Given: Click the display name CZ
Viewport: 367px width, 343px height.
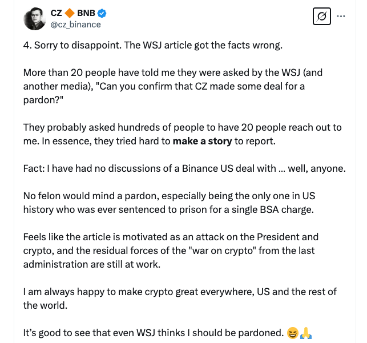Looking at the screenshot, I should (x=57, y=13).
